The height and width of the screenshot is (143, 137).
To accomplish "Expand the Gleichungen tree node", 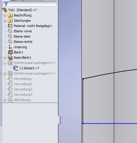I will click(5, 21).
